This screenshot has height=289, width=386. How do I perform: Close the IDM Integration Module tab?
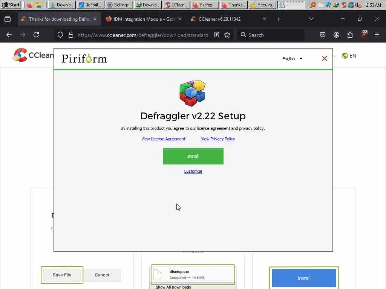(x=180, y=19)
